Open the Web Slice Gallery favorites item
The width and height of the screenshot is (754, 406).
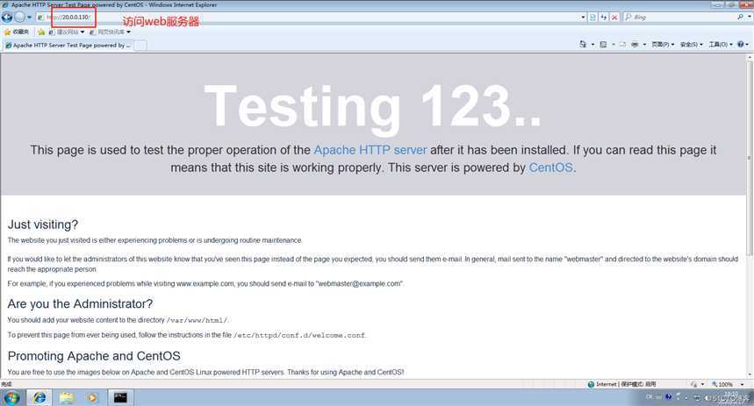110,32
